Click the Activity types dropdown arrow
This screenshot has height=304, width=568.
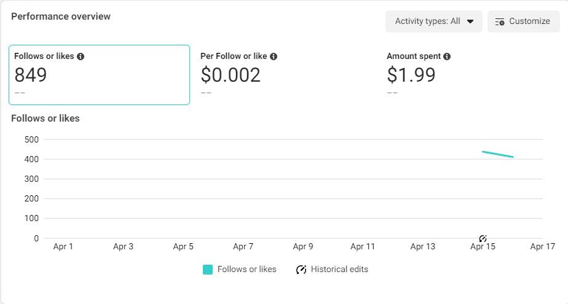pyautogui.click(x=470, y=21)
